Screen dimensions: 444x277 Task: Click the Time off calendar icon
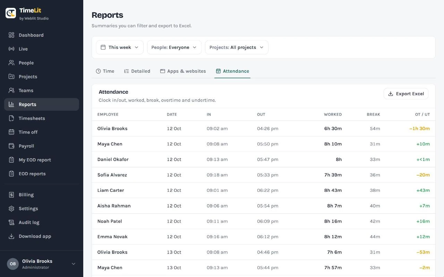pos(11,132)
